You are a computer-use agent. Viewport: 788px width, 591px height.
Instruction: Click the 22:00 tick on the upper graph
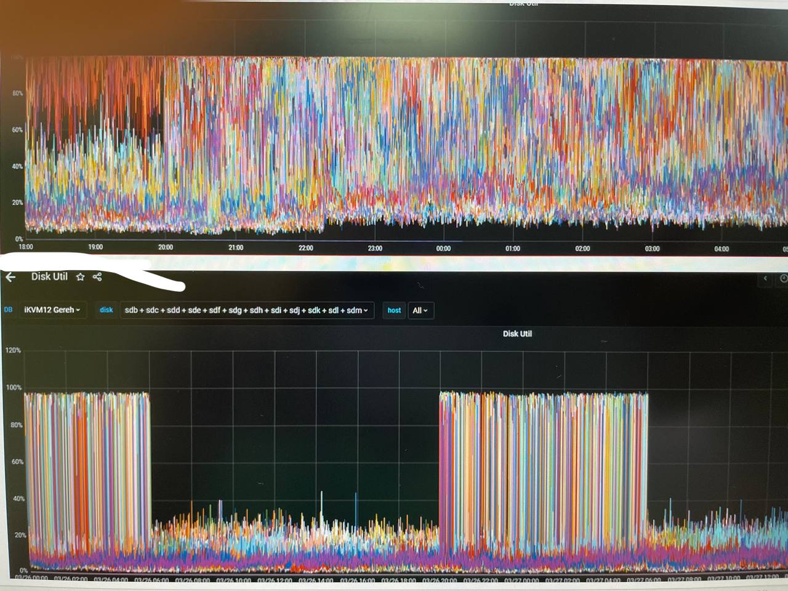(x=305, y=248)
